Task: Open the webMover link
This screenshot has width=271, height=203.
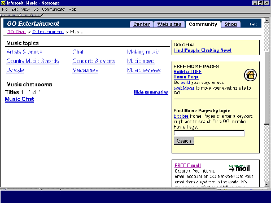Action: [x=184, y=88]
